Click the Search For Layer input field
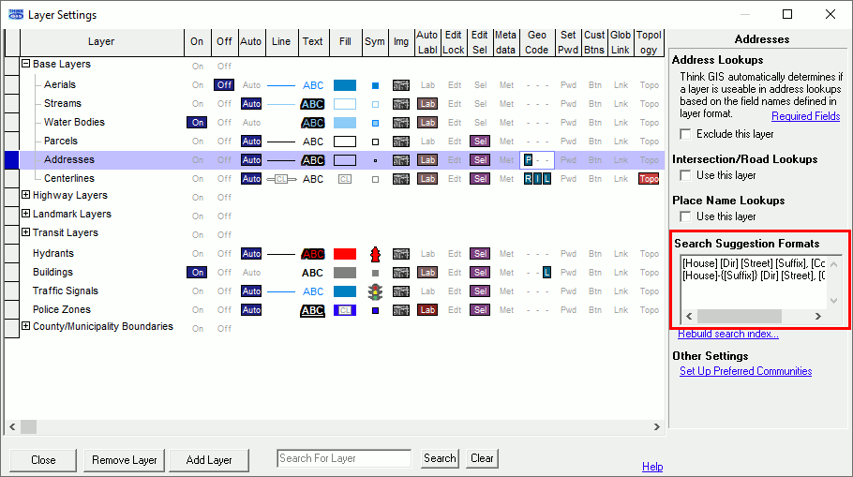Image resolution: width=853 pixels, height=477 pixels. tap(344, 458)
